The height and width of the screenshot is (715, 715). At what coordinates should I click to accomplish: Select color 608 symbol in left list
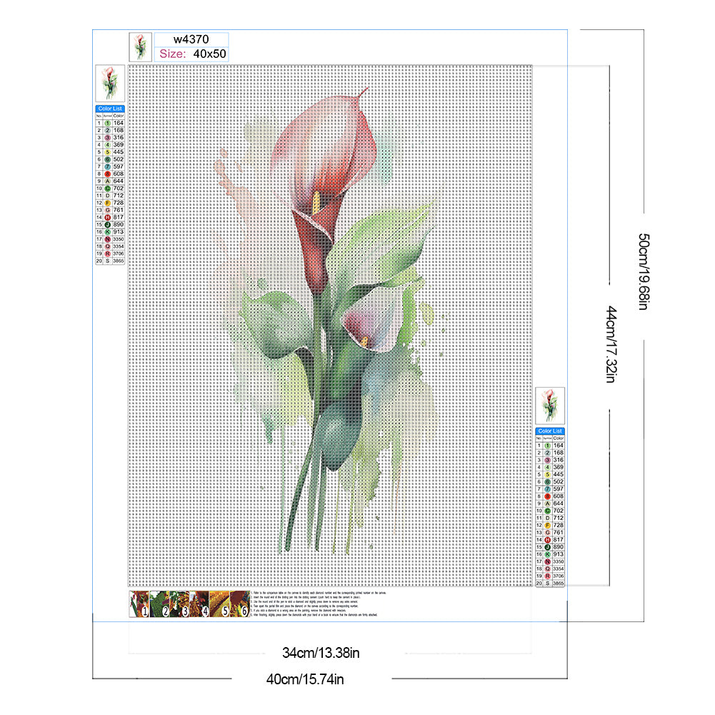point(108,174)
